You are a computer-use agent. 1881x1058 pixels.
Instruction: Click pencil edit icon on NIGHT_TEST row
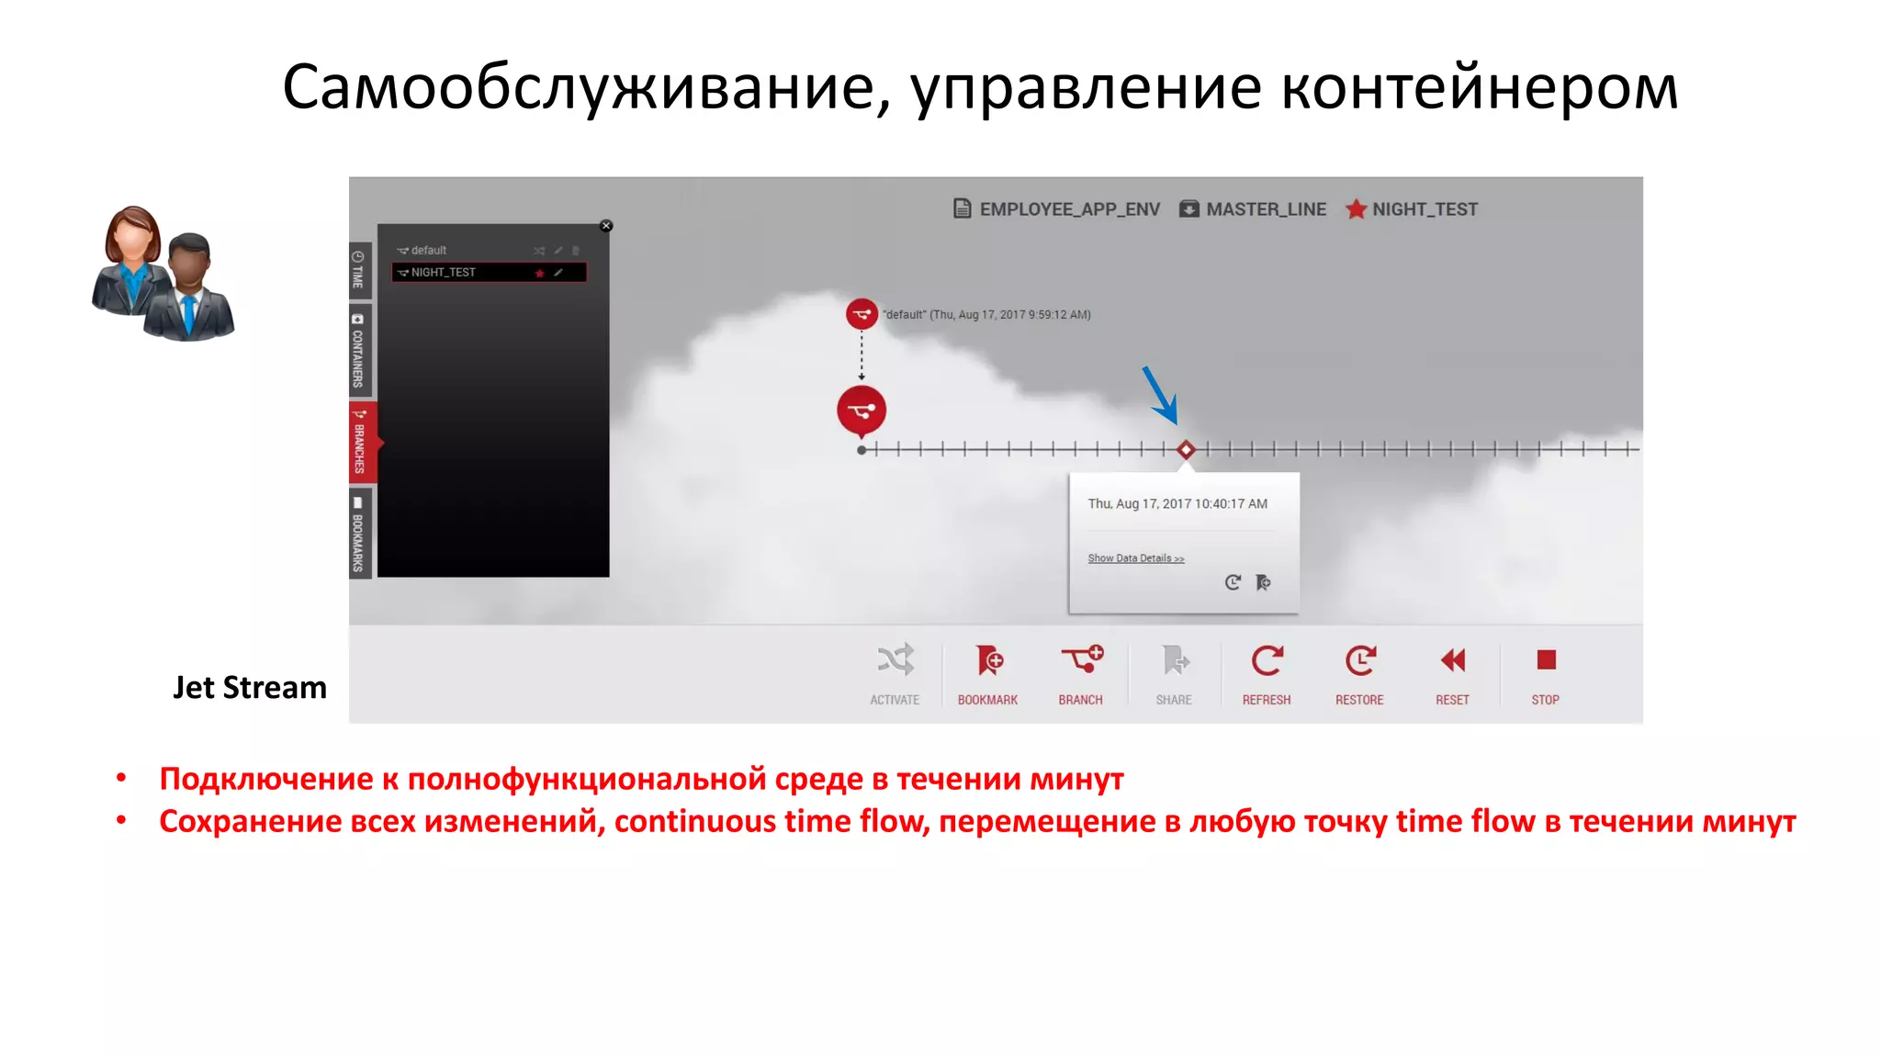(x=558, y=273)
